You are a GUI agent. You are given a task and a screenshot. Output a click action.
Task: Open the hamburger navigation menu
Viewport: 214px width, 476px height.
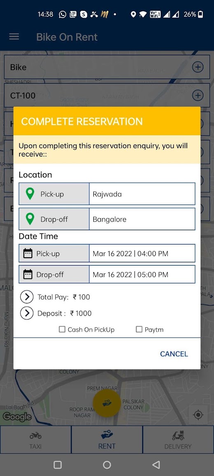coord(14,37)
